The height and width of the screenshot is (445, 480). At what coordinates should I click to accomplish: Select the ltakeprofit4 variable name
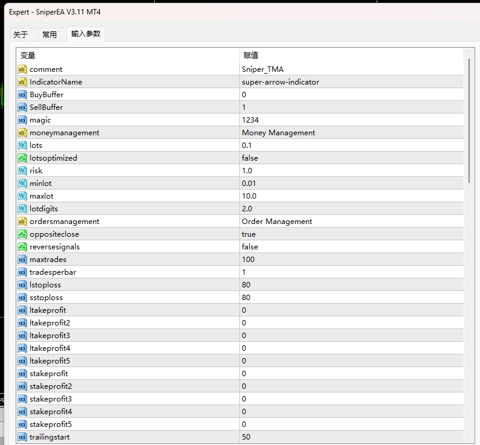[x=50, y=348]
